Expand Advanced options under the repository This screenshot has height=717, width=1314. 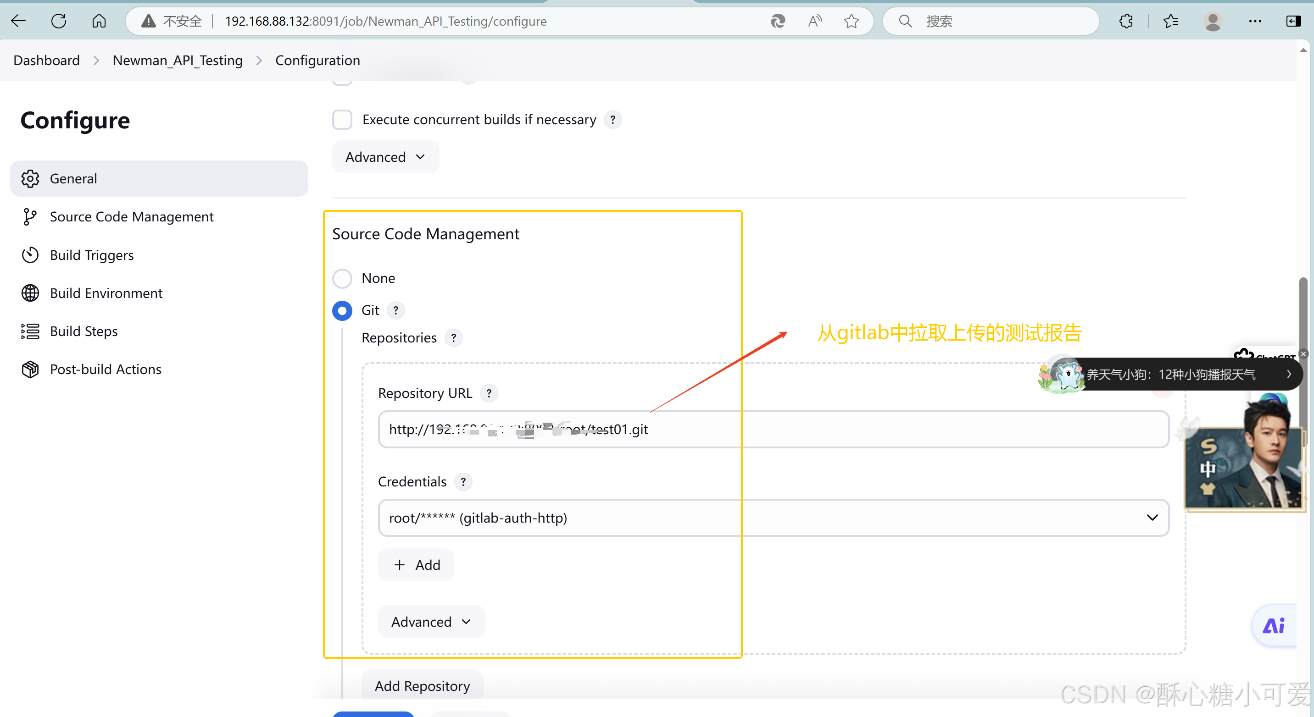(431, 621)
